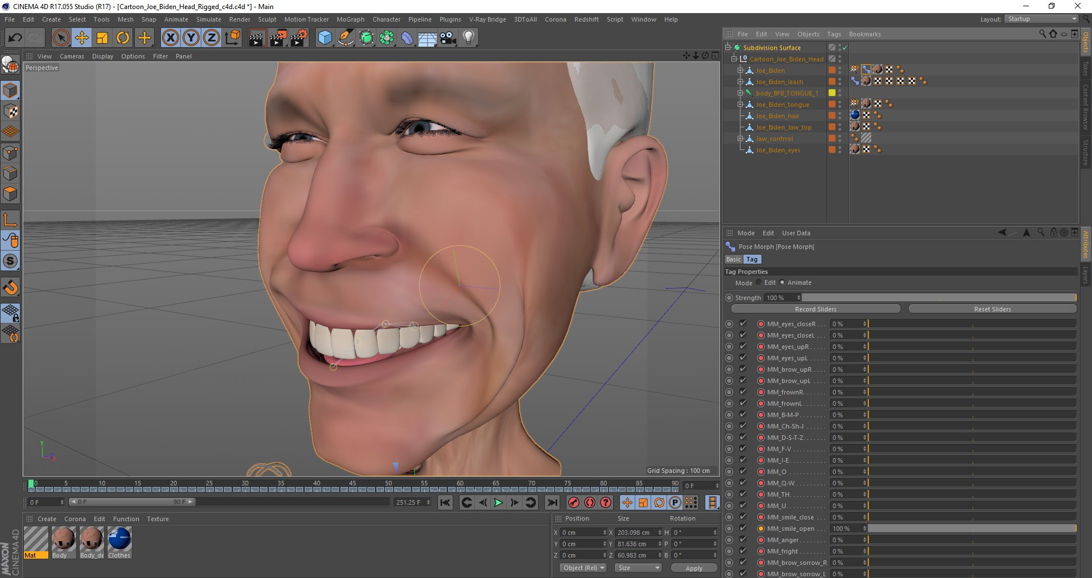1092x578 pixels.
Task: Toggle checkbox for MM_eyes_closeR morph
Action: [x=743, y=323]
